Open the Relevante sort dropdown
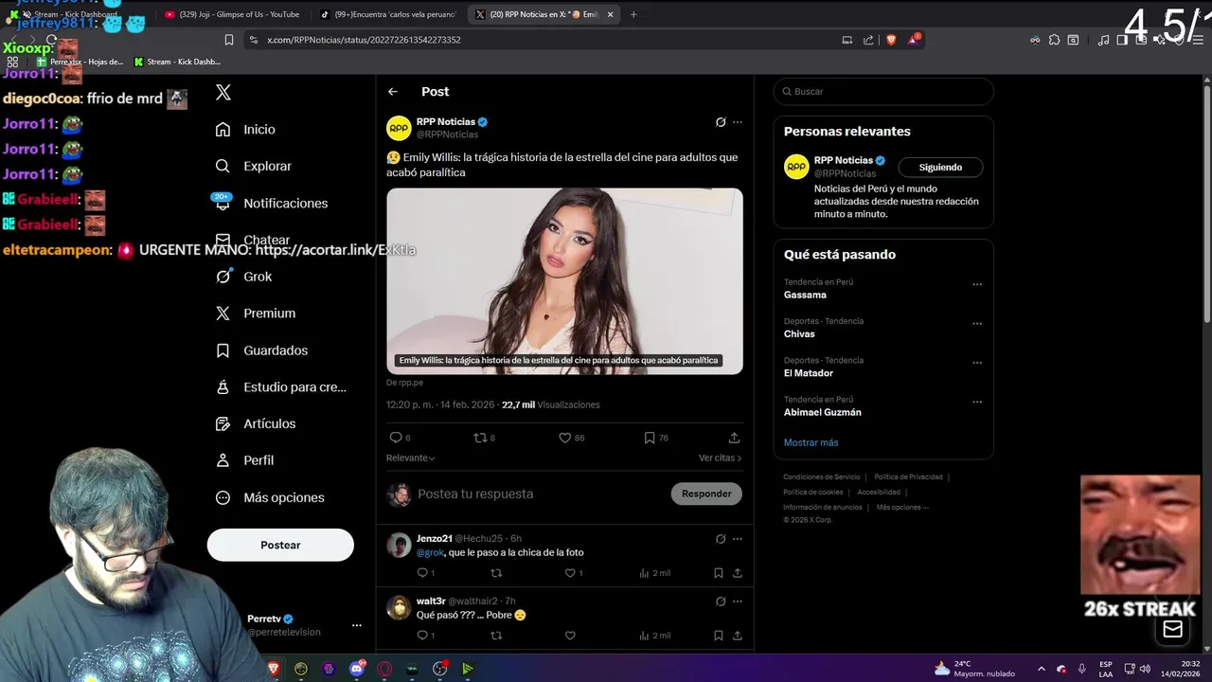The width and height of the screenshot is (1212, 682). coord(411,458)
